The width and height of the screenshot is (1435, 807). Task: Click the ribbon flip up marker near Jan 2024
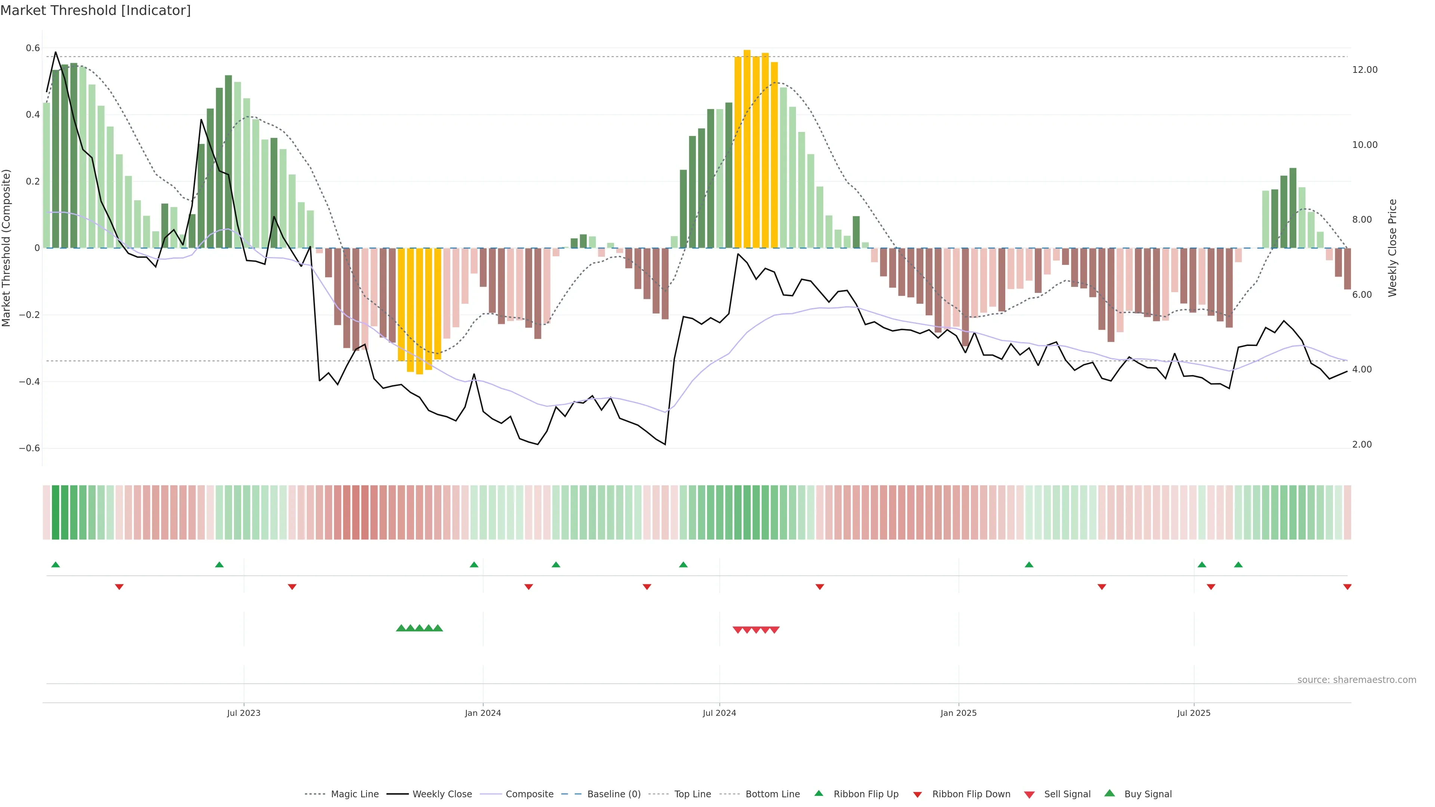[x=474, y=565]
